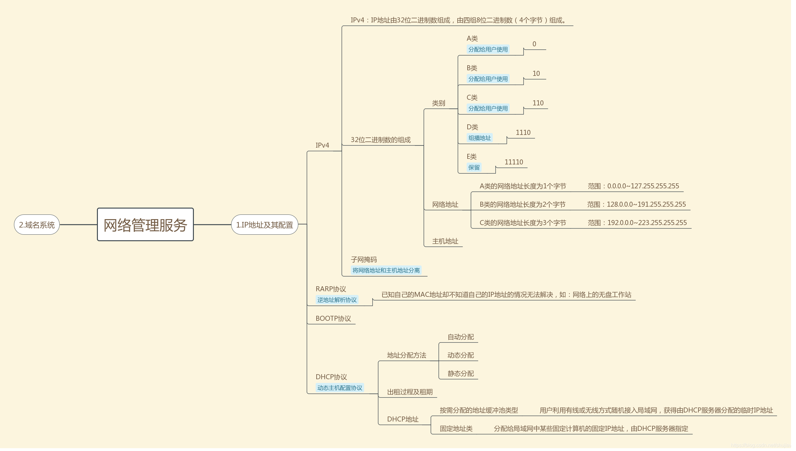The image size is (796, 451).
Task: Click the value 110 next to C类
Action: pyautogui.click(x=538, y=103)
